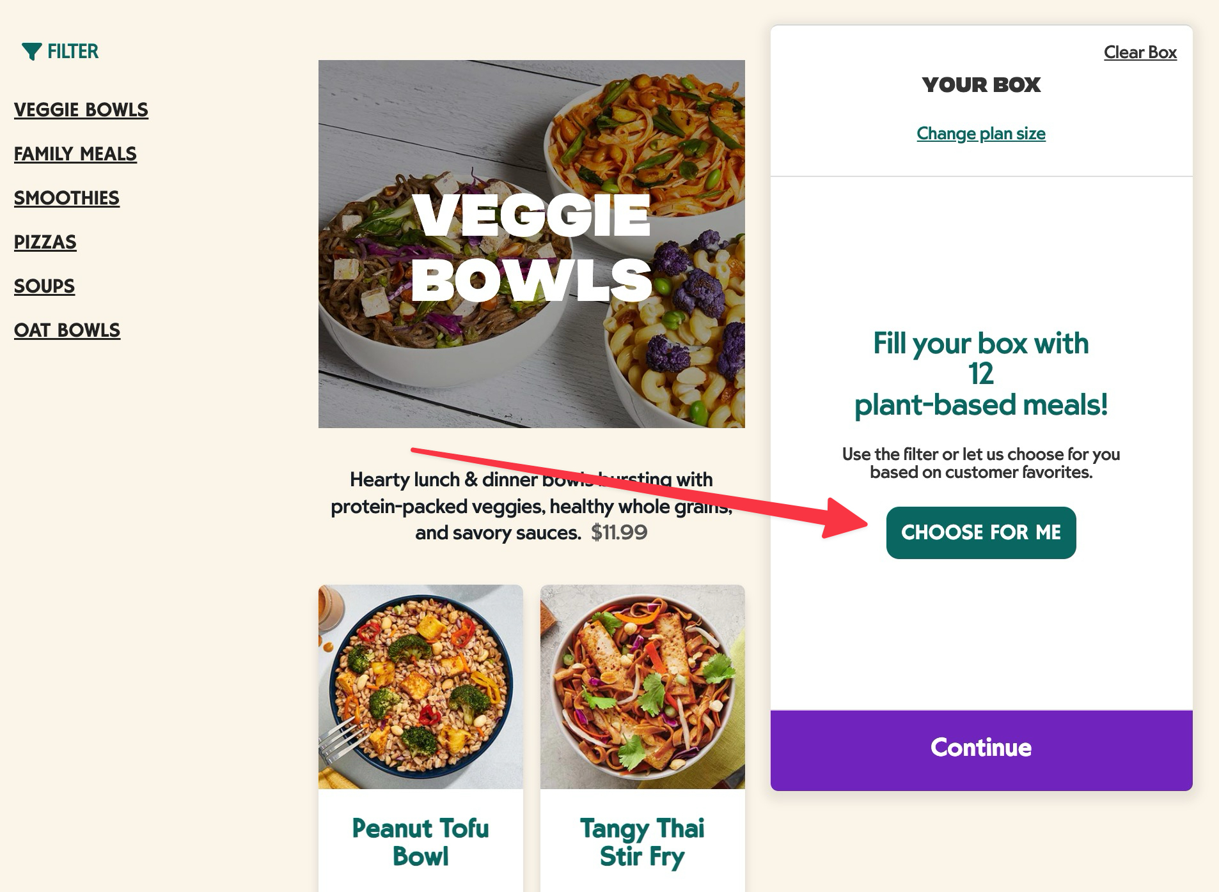
Task: Choose Soups from category list
Action: [45, 286]
